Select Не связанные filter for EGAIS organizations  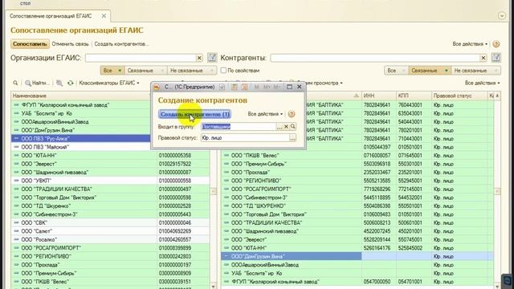click(191, 71)
